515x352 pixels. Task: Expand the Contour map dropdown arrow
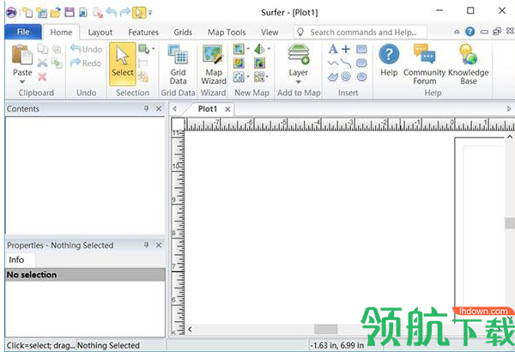click(x=248, y=49)
